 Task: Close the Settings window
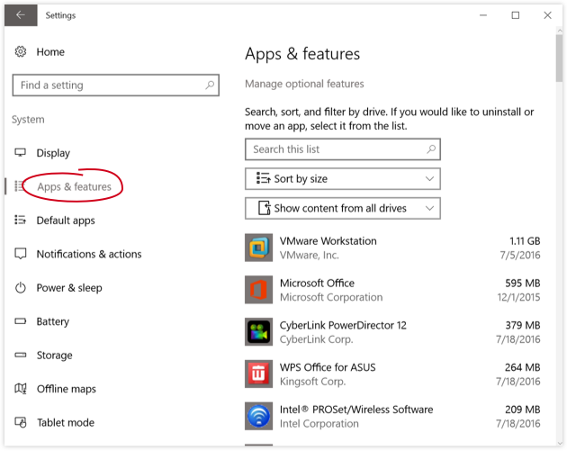point(547,15)
